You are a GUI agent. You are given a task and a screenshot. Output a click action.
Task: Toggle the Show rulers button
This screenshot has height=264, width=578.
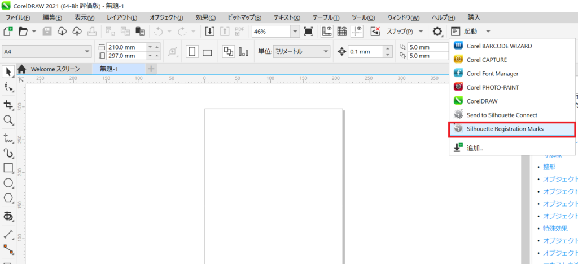(327, 32)
